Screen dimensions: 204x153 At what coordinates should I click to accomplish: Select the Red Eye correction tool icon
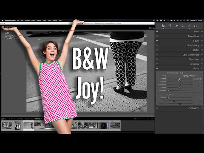(183, 26)
